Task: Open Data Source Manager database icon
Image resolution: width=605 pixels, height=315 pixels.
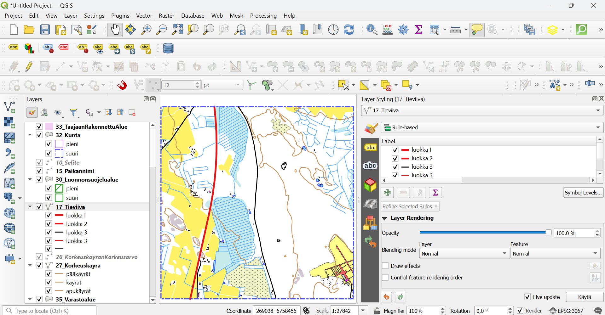Action: pos(168,48)
